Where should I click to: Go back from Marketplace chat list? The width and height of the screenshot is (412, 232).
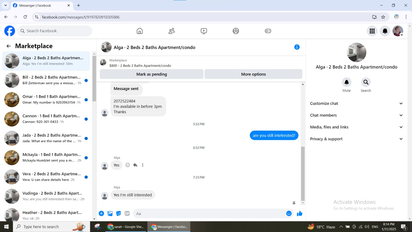coord(8,46)
